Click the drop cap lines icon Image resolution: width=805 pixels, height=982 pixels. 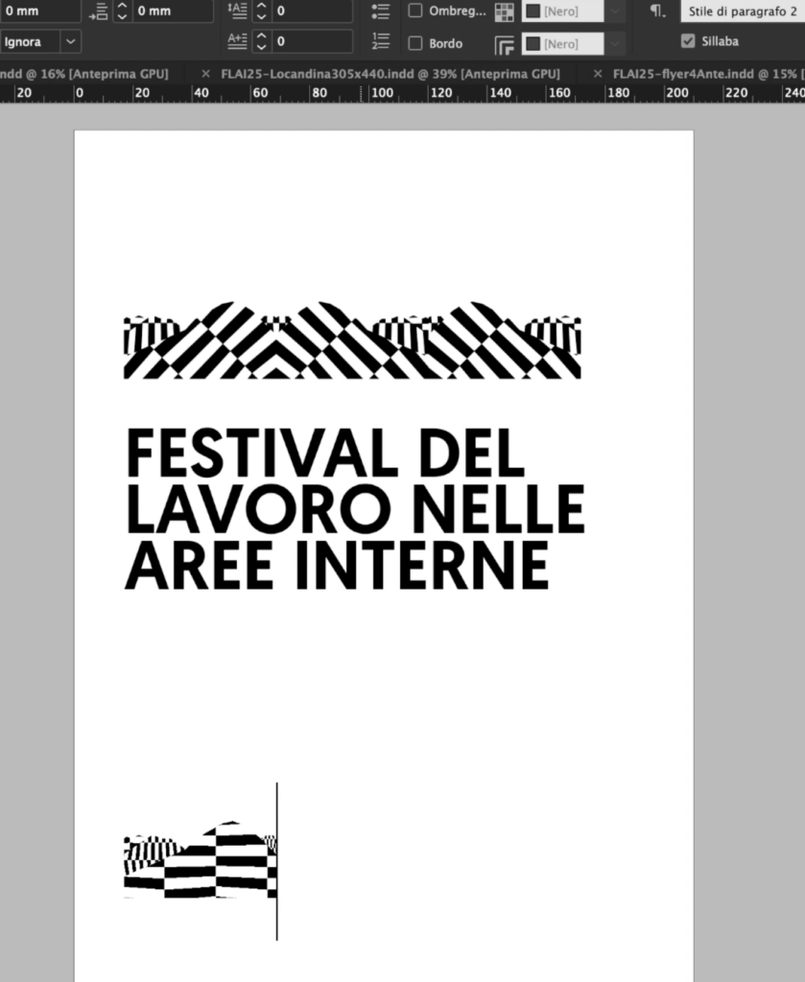tap(237, 11)
